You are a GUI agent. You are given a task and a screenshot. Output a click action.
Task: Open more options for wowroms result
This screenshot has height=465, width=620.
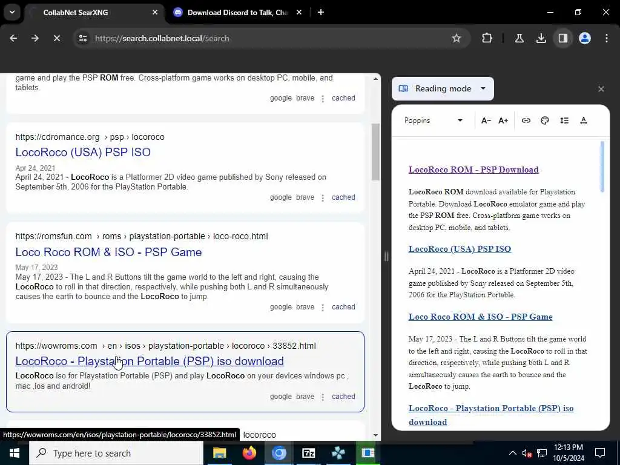323,397
